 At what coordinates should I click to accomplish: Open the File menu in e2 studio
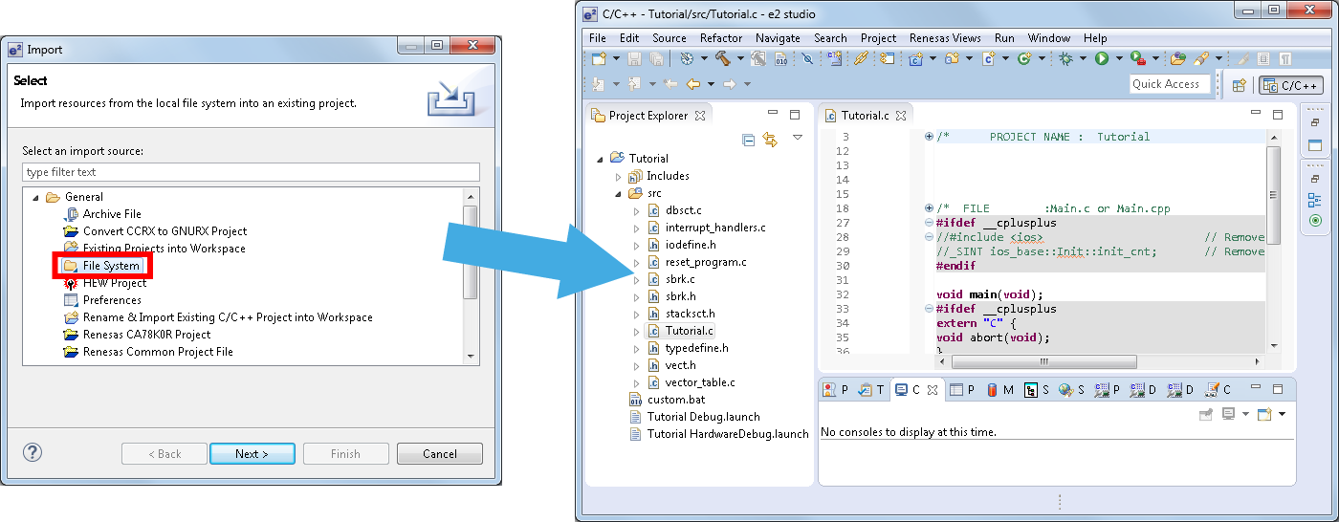pyautogui.click(x=598, y=38)
